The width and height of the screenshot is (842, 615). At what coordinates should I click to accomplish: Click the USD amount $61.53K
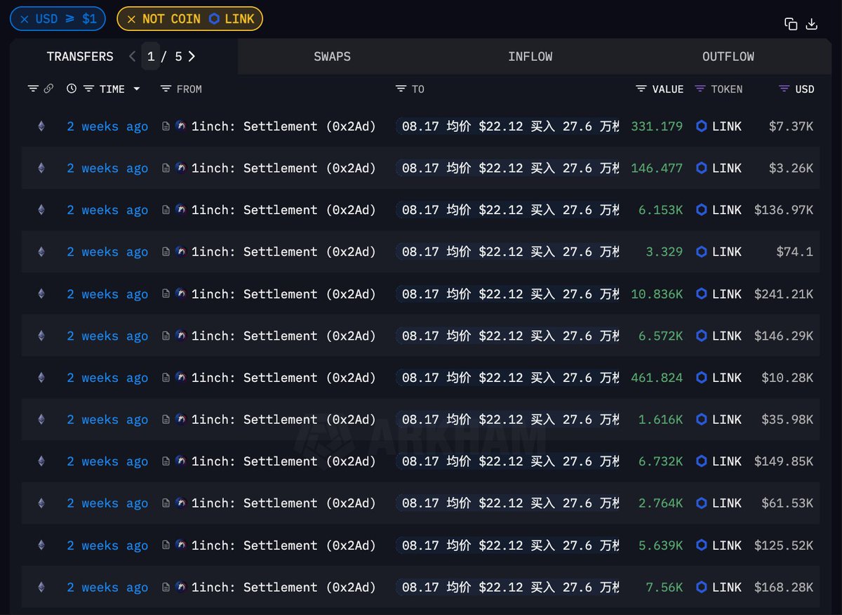click(787, 503)
